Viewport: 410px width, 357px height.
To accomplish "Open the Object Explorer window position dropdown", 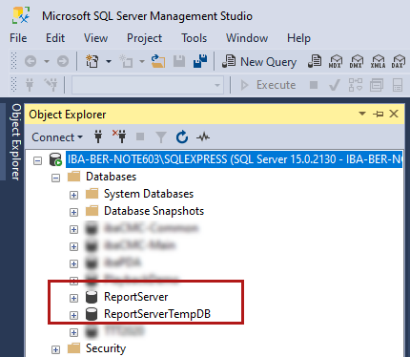I will 362,114.
